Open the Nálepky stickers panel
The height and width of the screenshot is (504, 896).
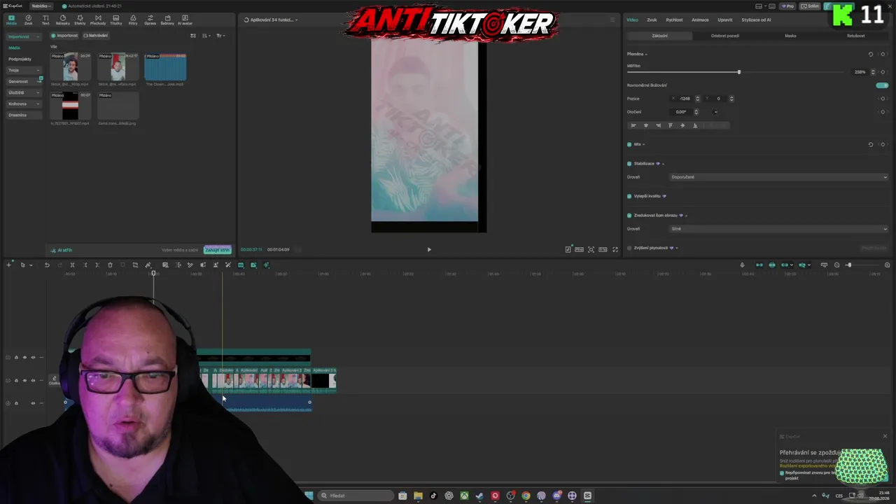click(x=63, y=20)
